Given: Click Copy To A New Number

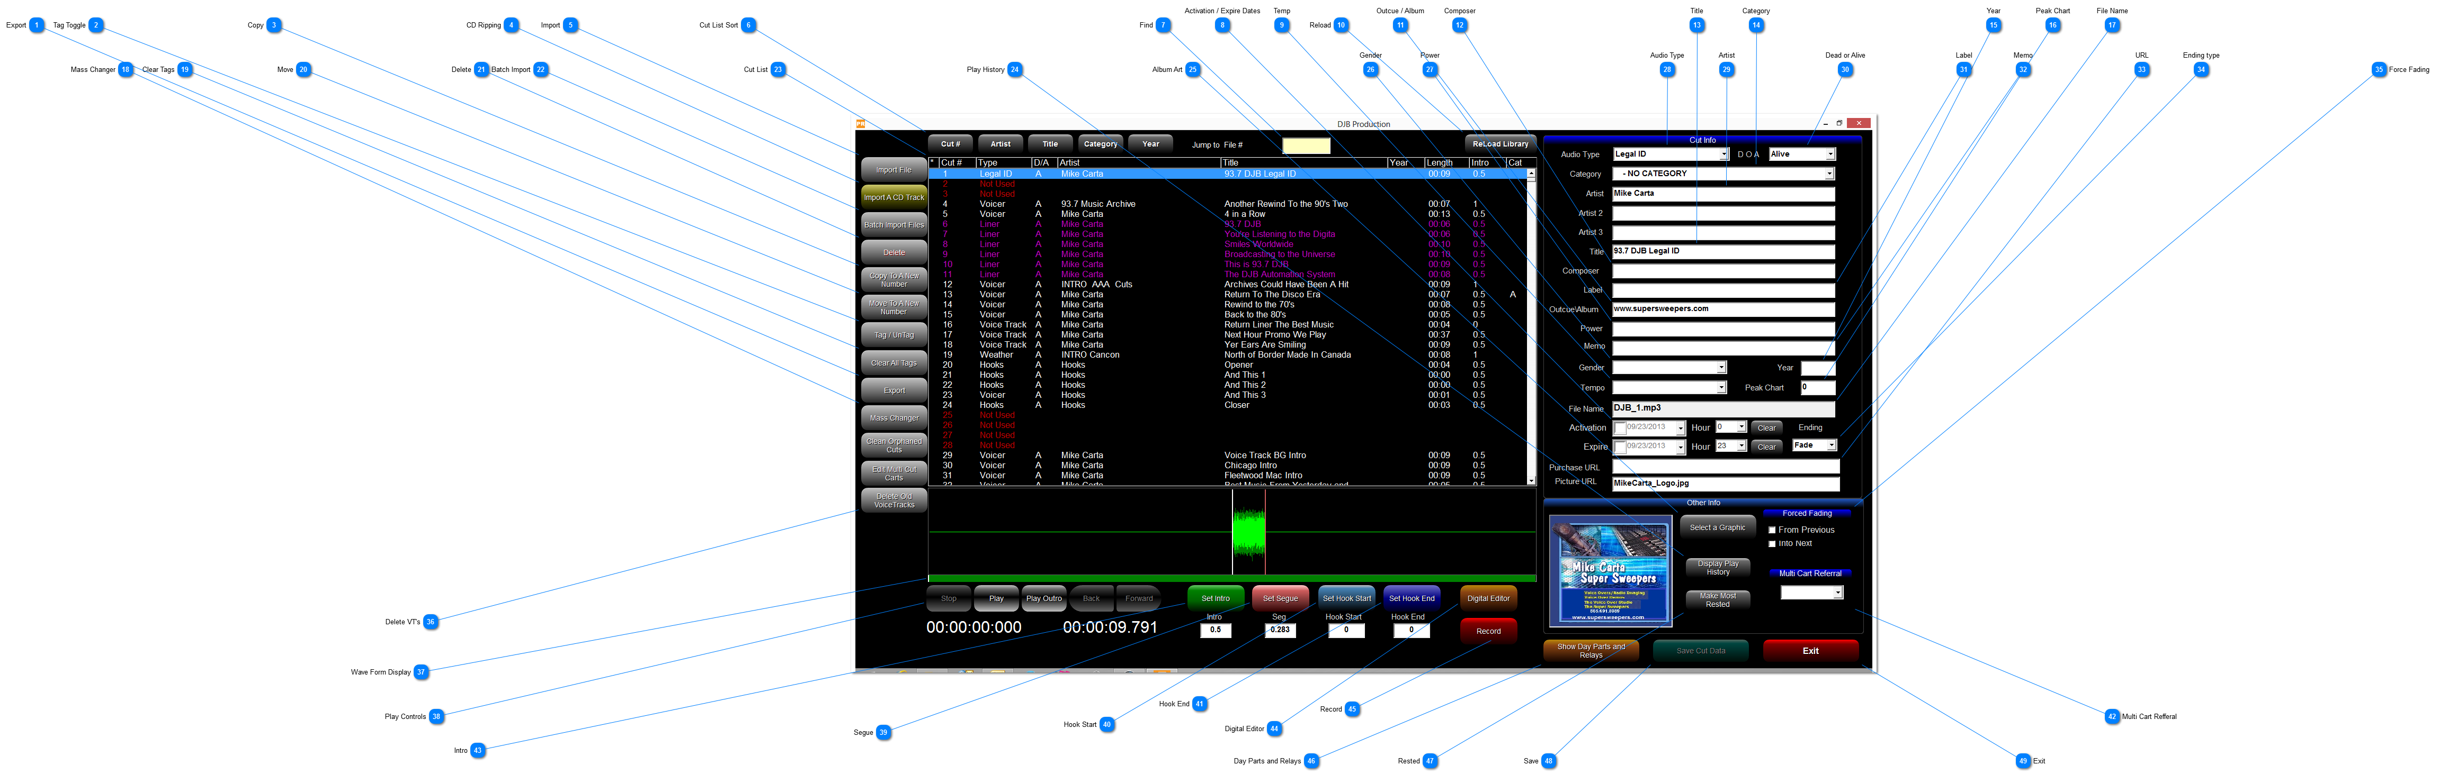Looking at the screenshot, I should click(x=894, y=280).
